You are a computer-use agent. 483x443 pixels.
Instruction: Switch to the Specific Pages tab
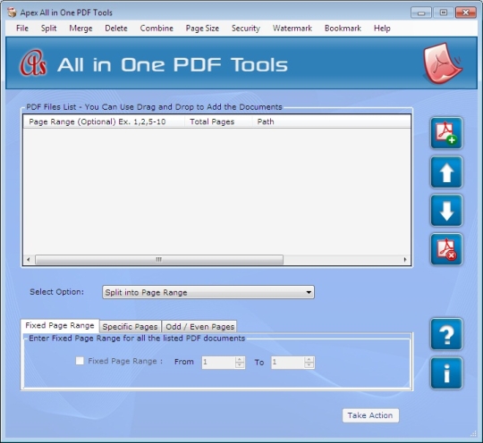click(130, 326)
